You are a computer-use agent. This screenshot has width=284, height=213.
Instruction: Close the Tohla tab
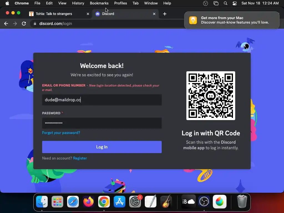point(88,14)
